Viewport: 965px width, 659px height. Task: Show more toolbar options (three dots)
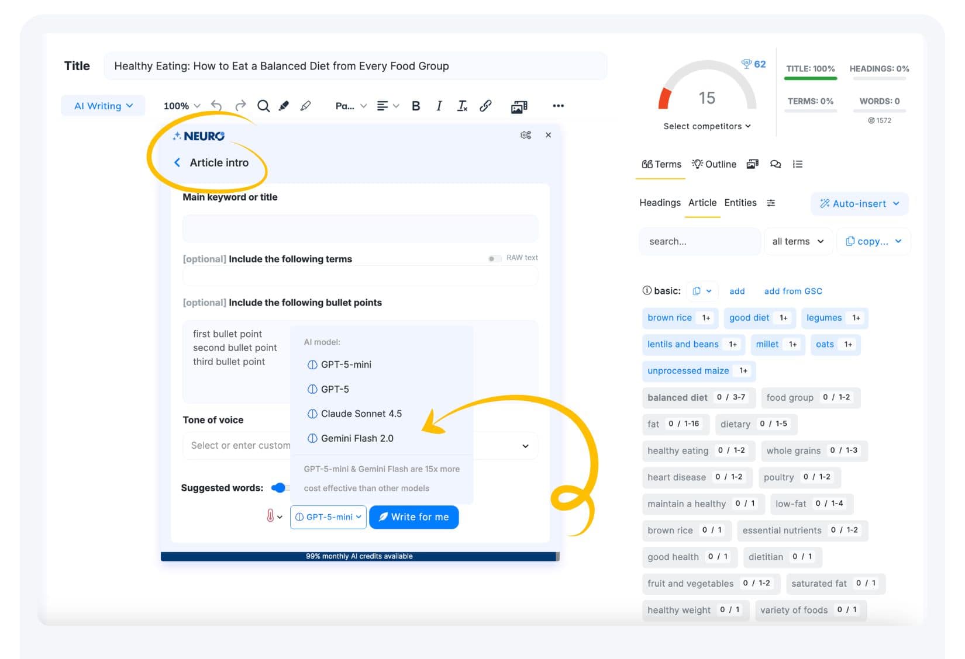[x=559, y=106]
